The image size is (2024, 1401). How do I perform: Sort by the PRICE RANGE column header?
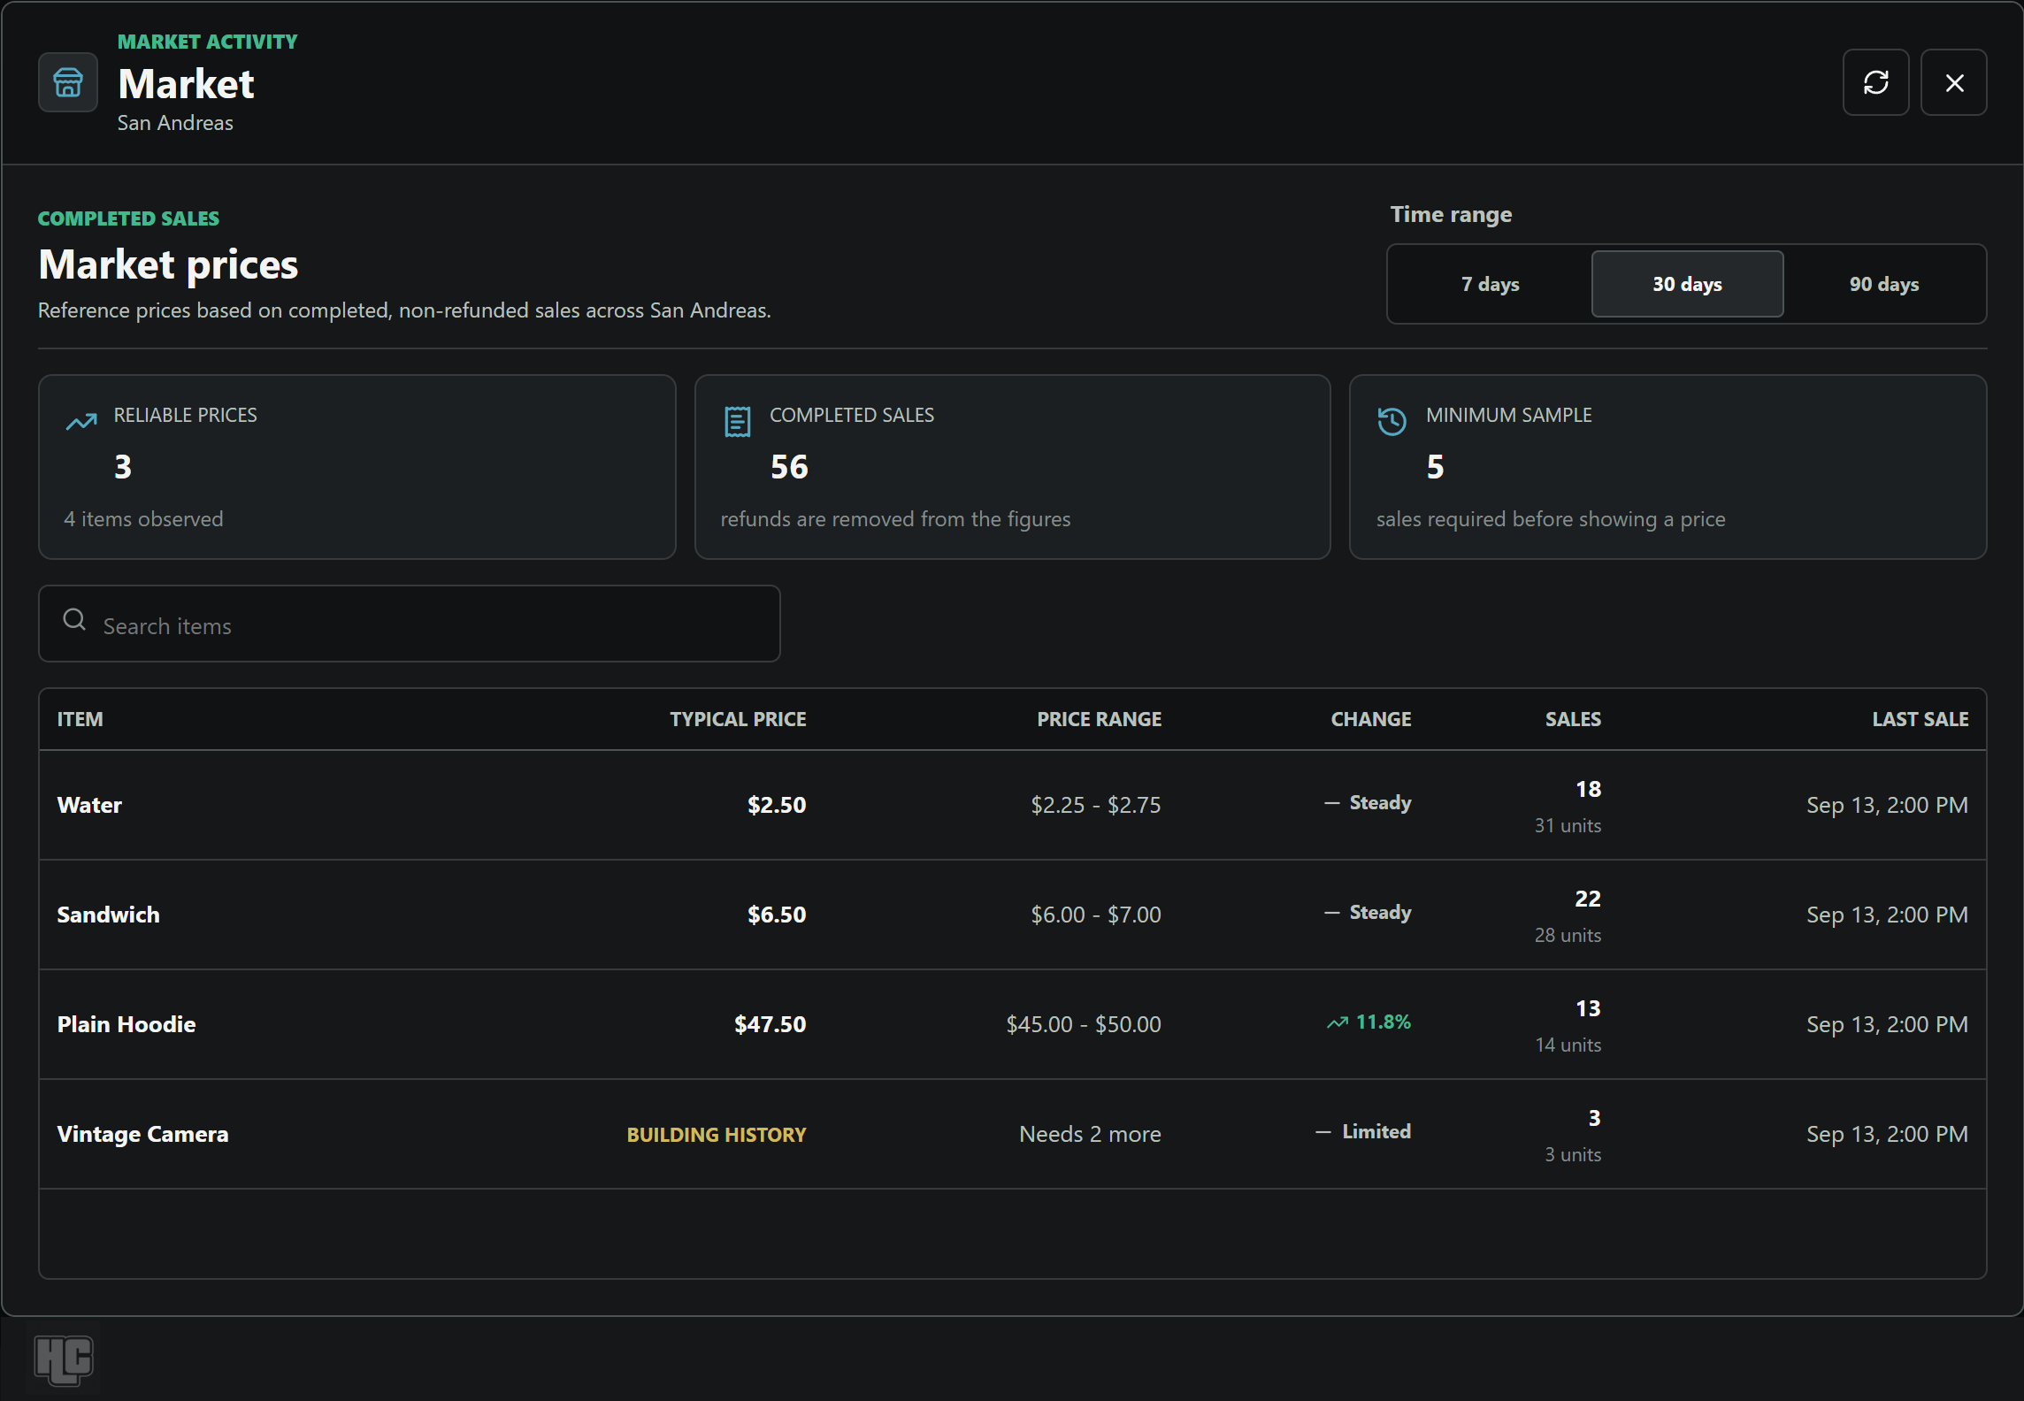(1100, 719)
